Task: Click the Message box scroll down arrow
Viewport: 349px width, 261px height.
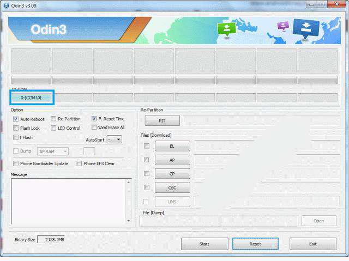Action: pyautogui.click(x=129, y=221)
